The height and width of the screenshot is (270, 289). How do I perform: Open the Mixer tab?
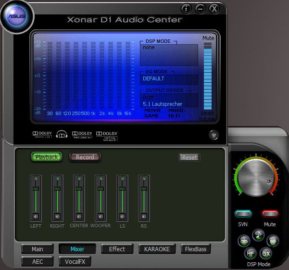pos(77,249)
